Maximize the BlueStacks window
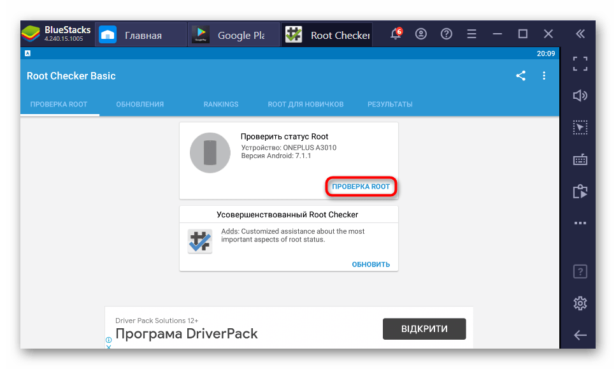Viewport: 616px width, 369px height. 523,34
